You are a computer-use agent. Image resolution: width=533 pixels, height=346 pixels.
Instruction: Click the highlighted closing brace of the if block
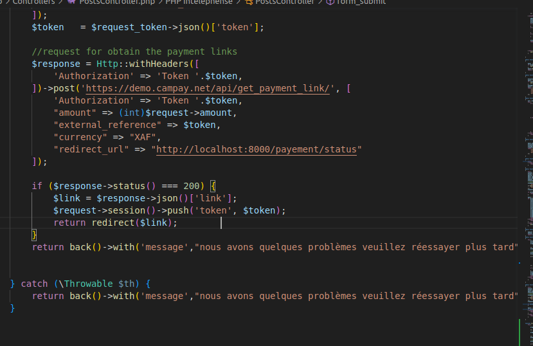pyautogui.click(x=34, y=235)
